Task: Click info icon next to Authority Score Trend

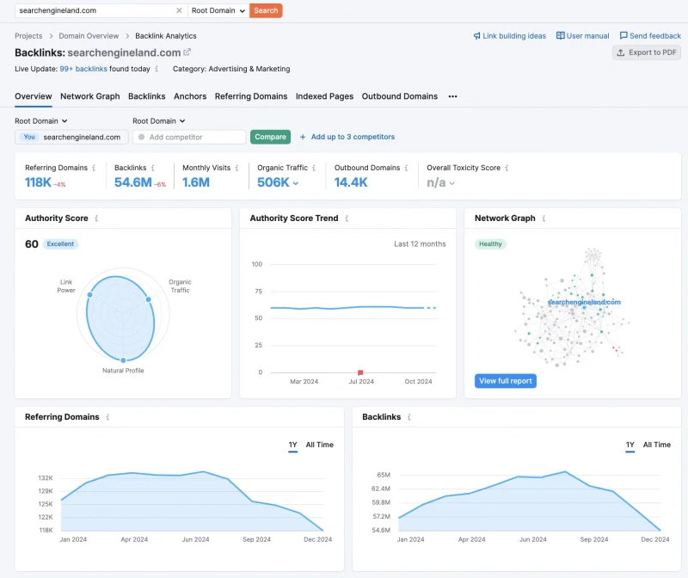Action: (347, 218)
